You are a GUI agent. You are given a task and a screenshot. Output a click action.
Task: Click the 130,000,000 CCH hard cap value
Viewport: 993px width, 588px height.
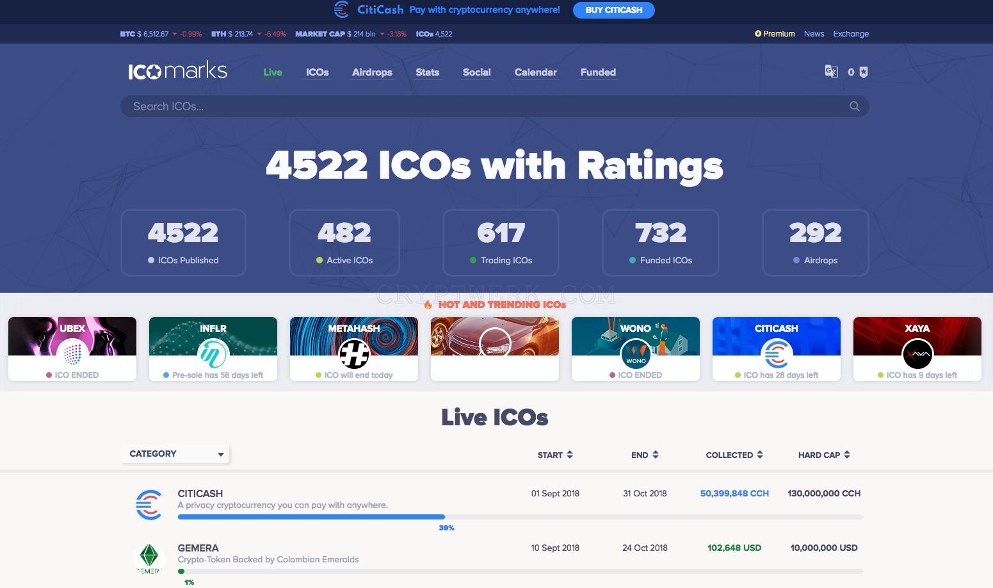[824, 494]
